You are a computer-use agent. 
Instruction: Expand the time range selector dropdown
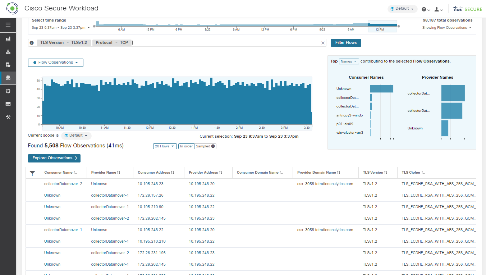tap(61, 28)
